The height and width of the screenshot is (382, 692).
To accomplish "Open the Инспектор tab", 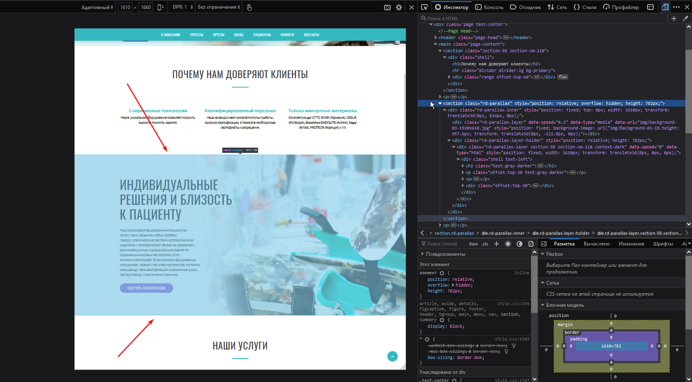I will (x=452, y=7).
